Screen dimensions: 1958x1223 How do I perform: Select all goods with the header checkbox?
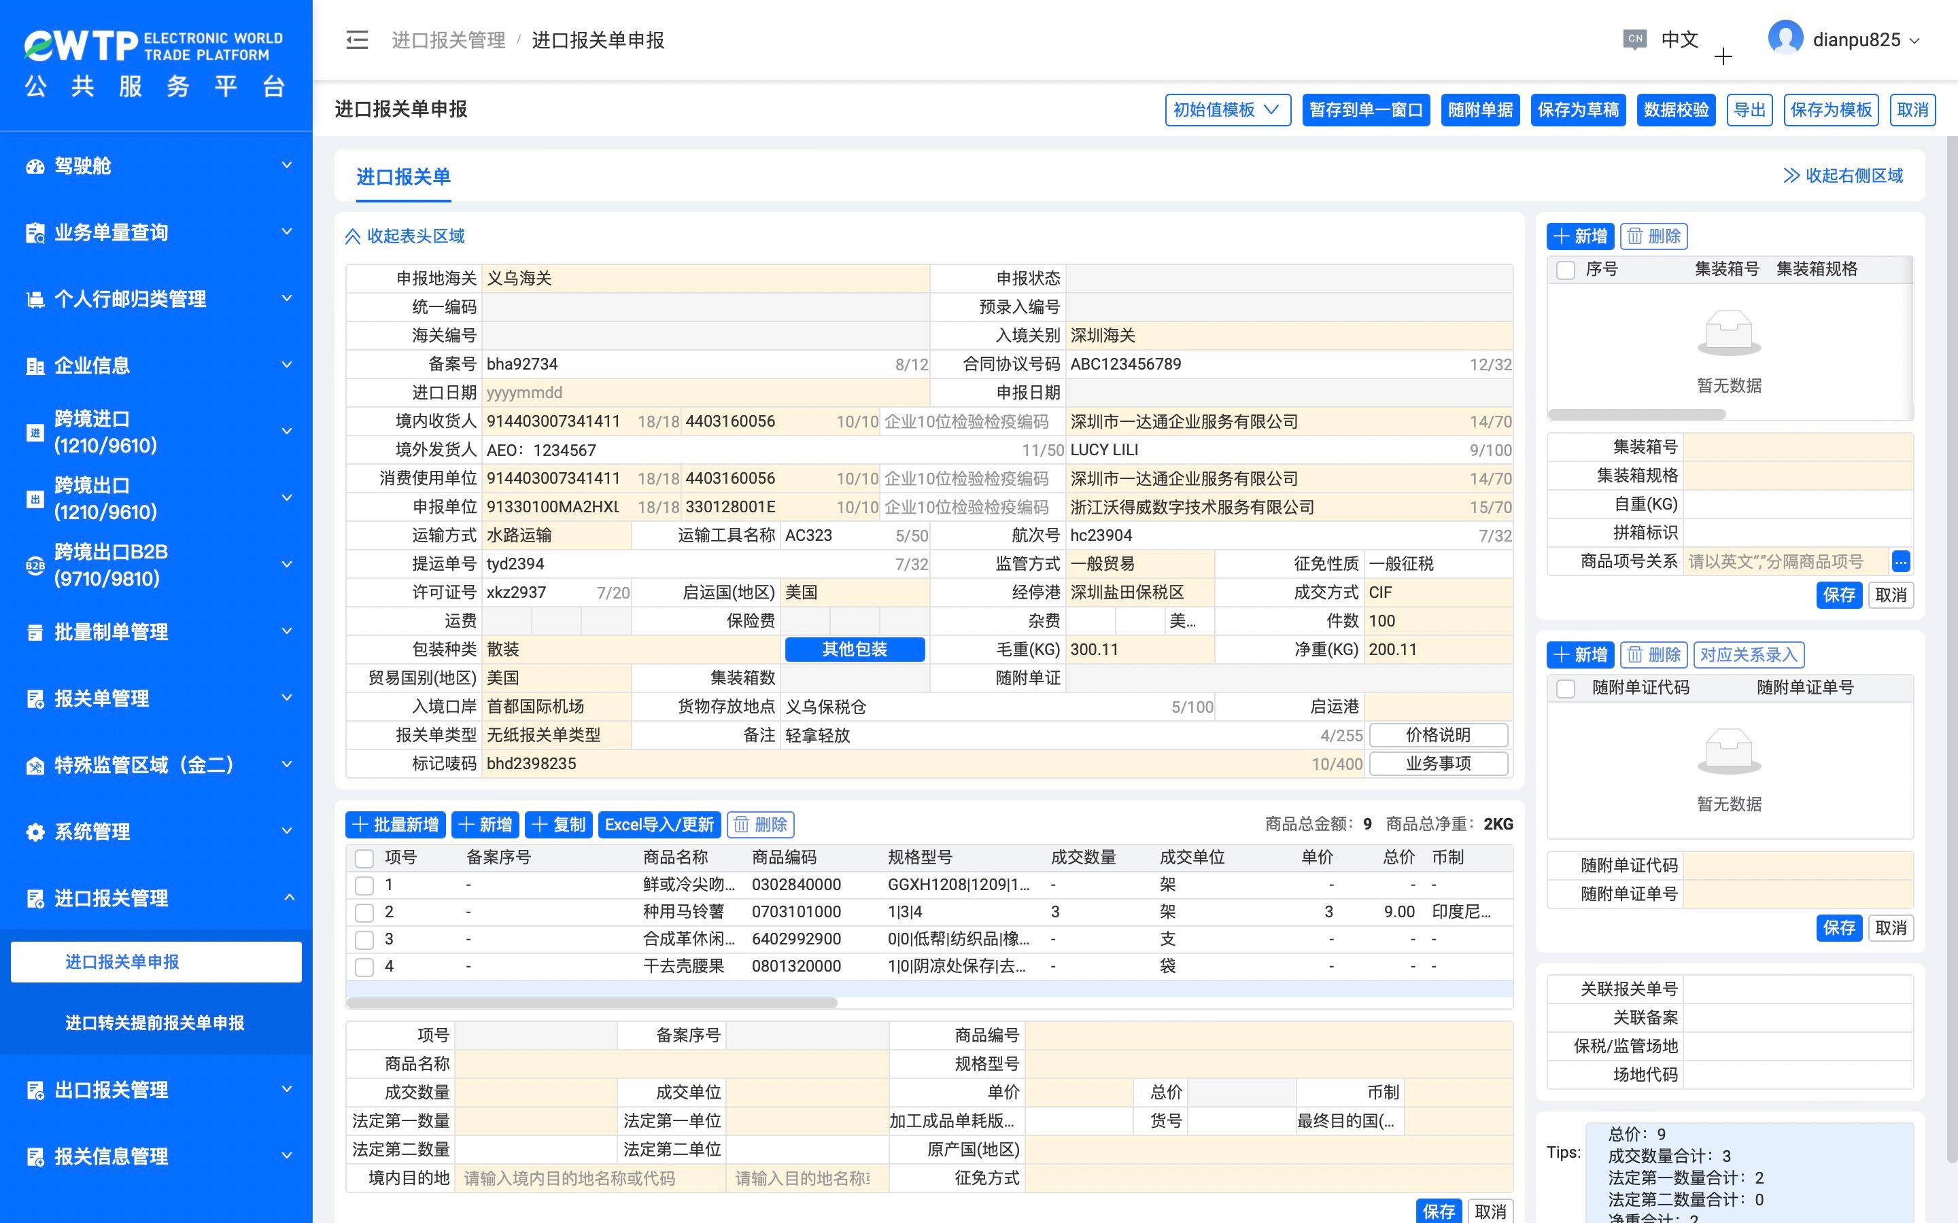pyautogui.click(x=364, y=858)
